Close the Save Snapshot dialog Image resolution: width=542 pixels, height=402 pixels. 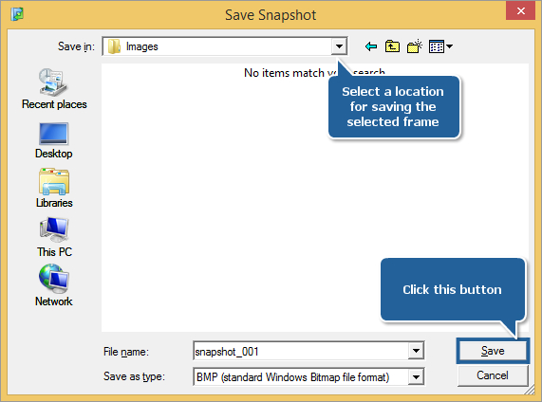520,10
